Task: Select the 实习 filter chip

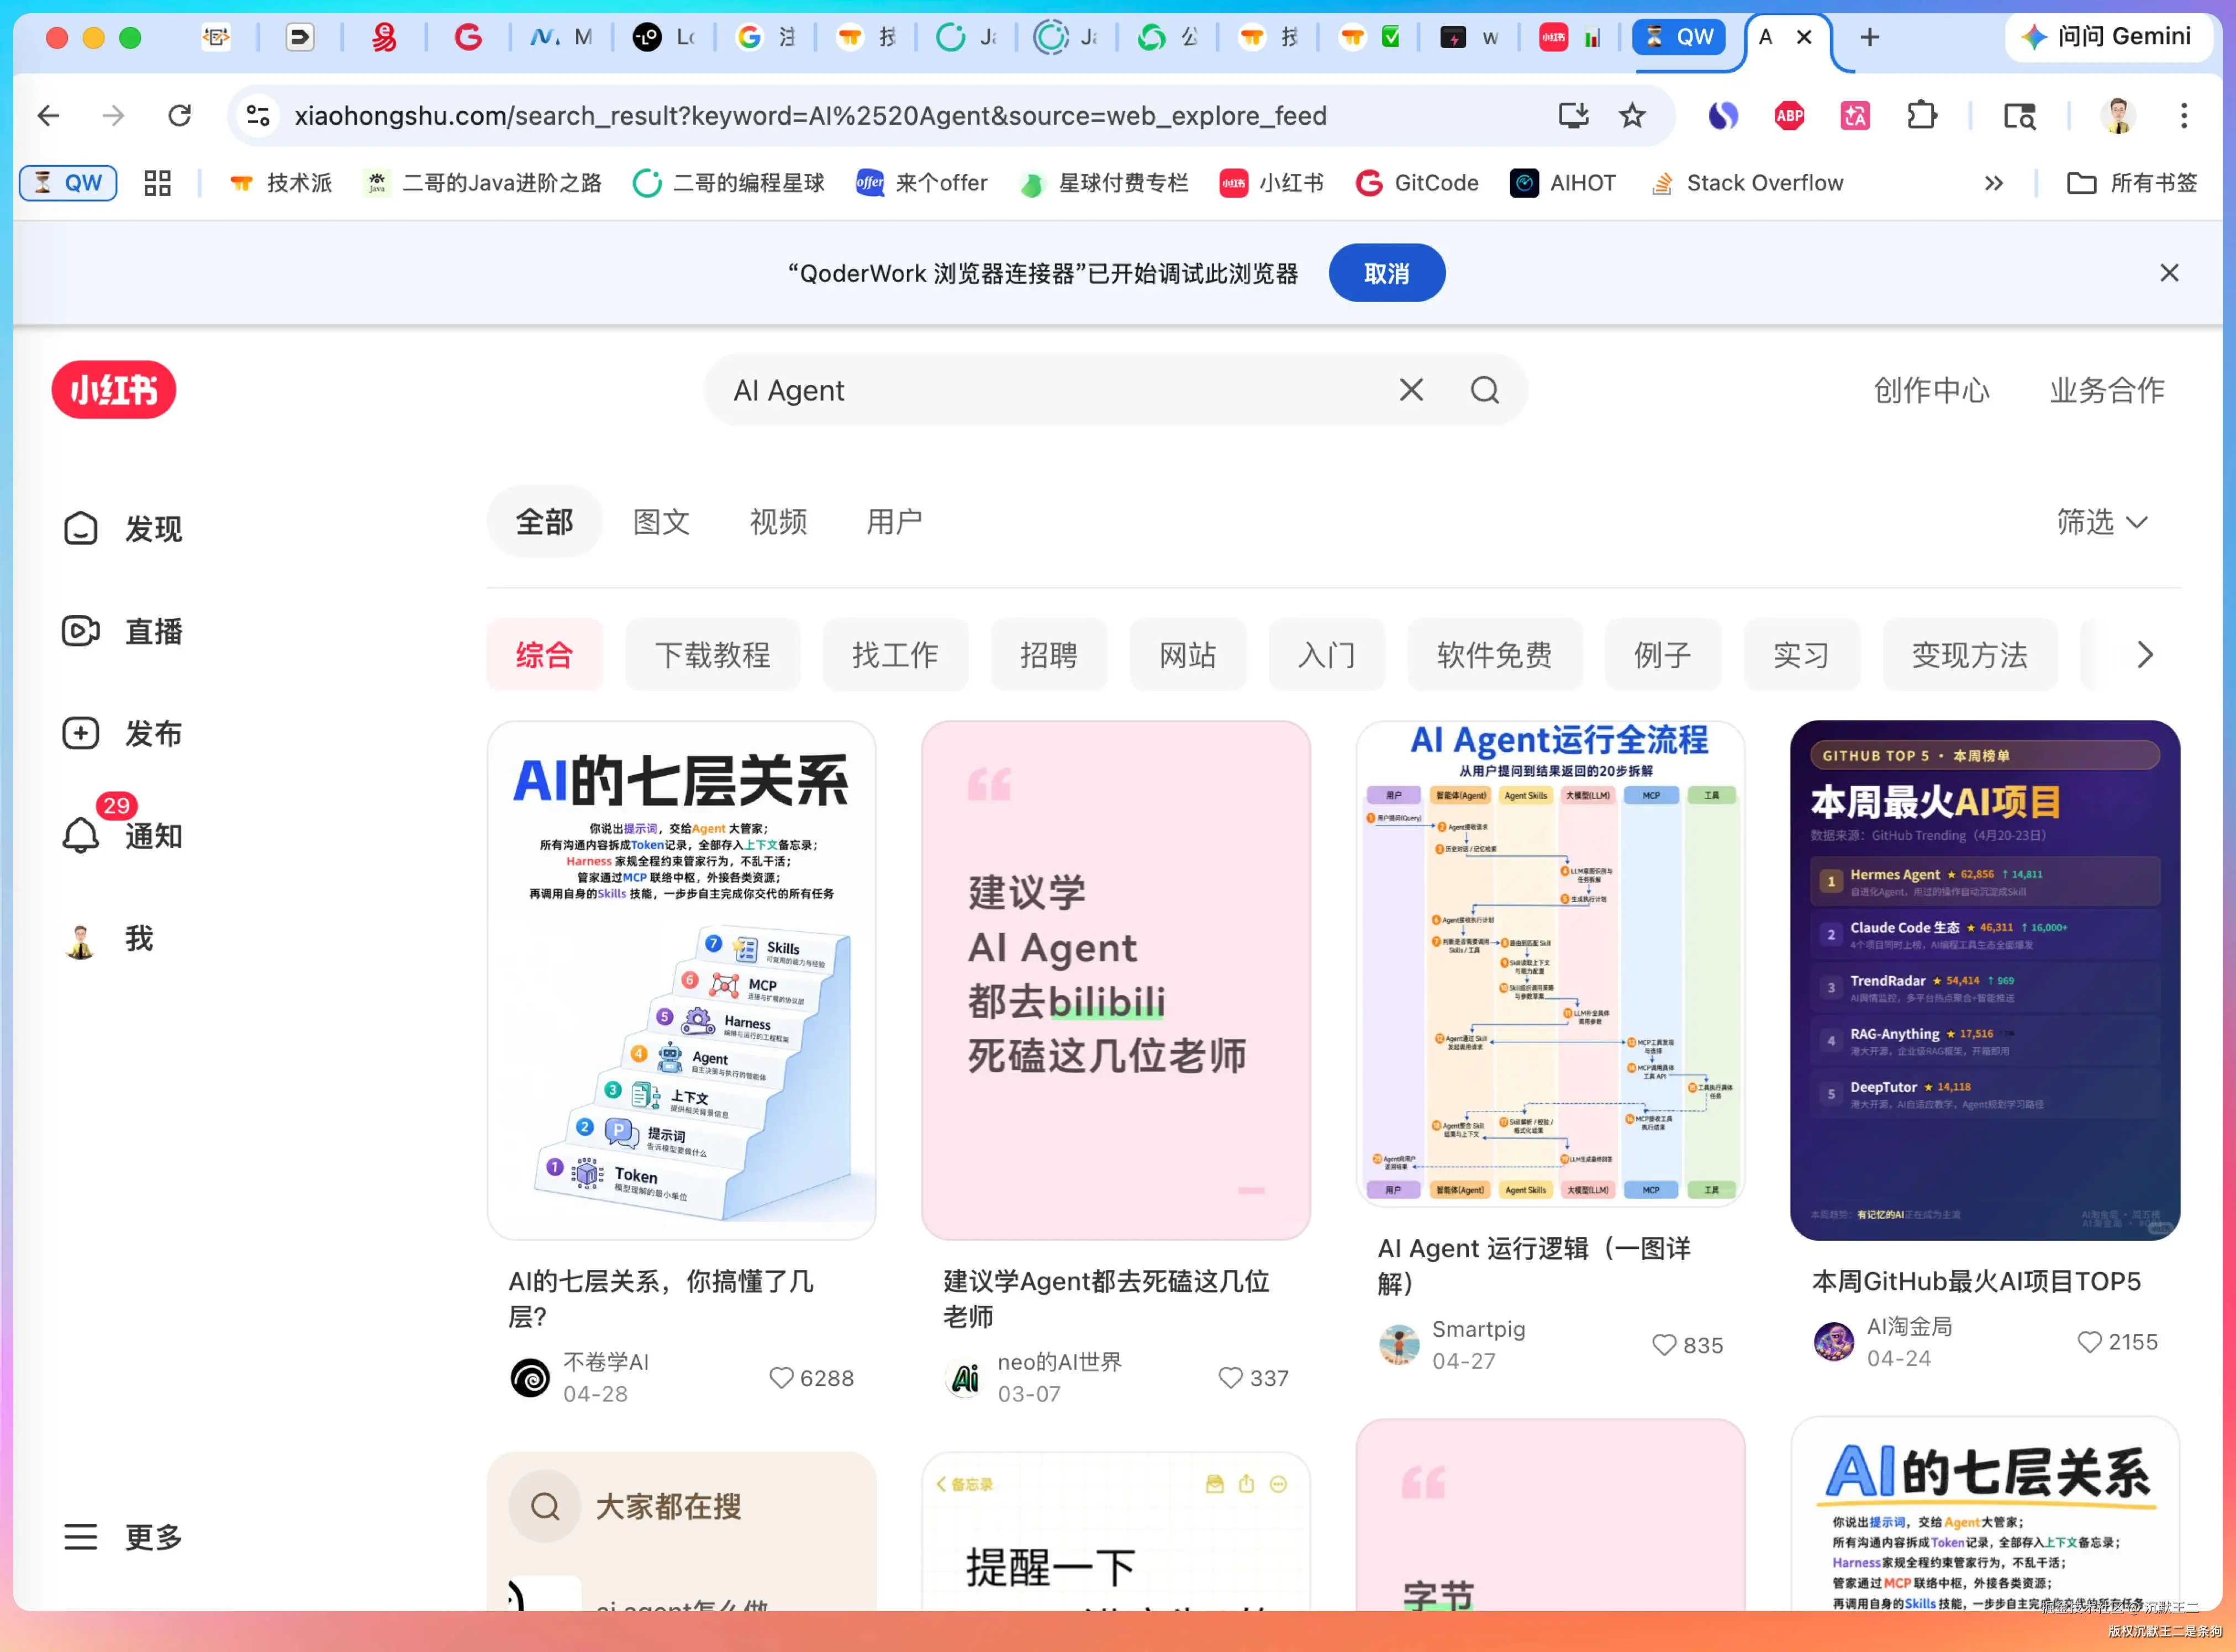Action: tap(1801, 655)
